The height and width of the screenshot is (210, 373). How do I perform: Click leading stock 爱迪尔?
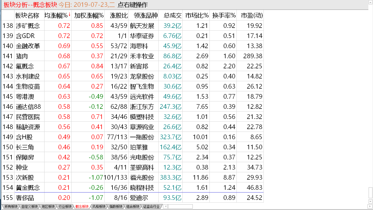(x=139, y=198)
